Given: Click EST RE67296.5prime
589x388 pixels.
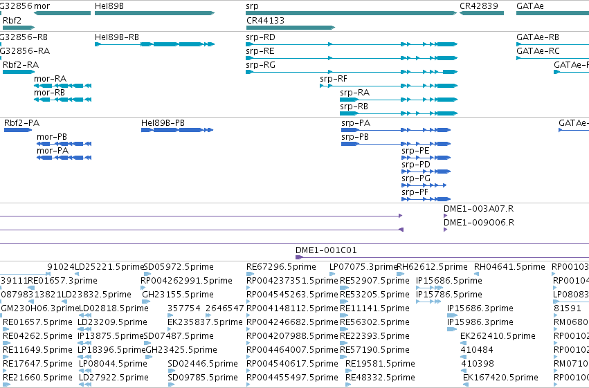Looking at the screenshot, I should pyautogui.click(x=281, y=267).
